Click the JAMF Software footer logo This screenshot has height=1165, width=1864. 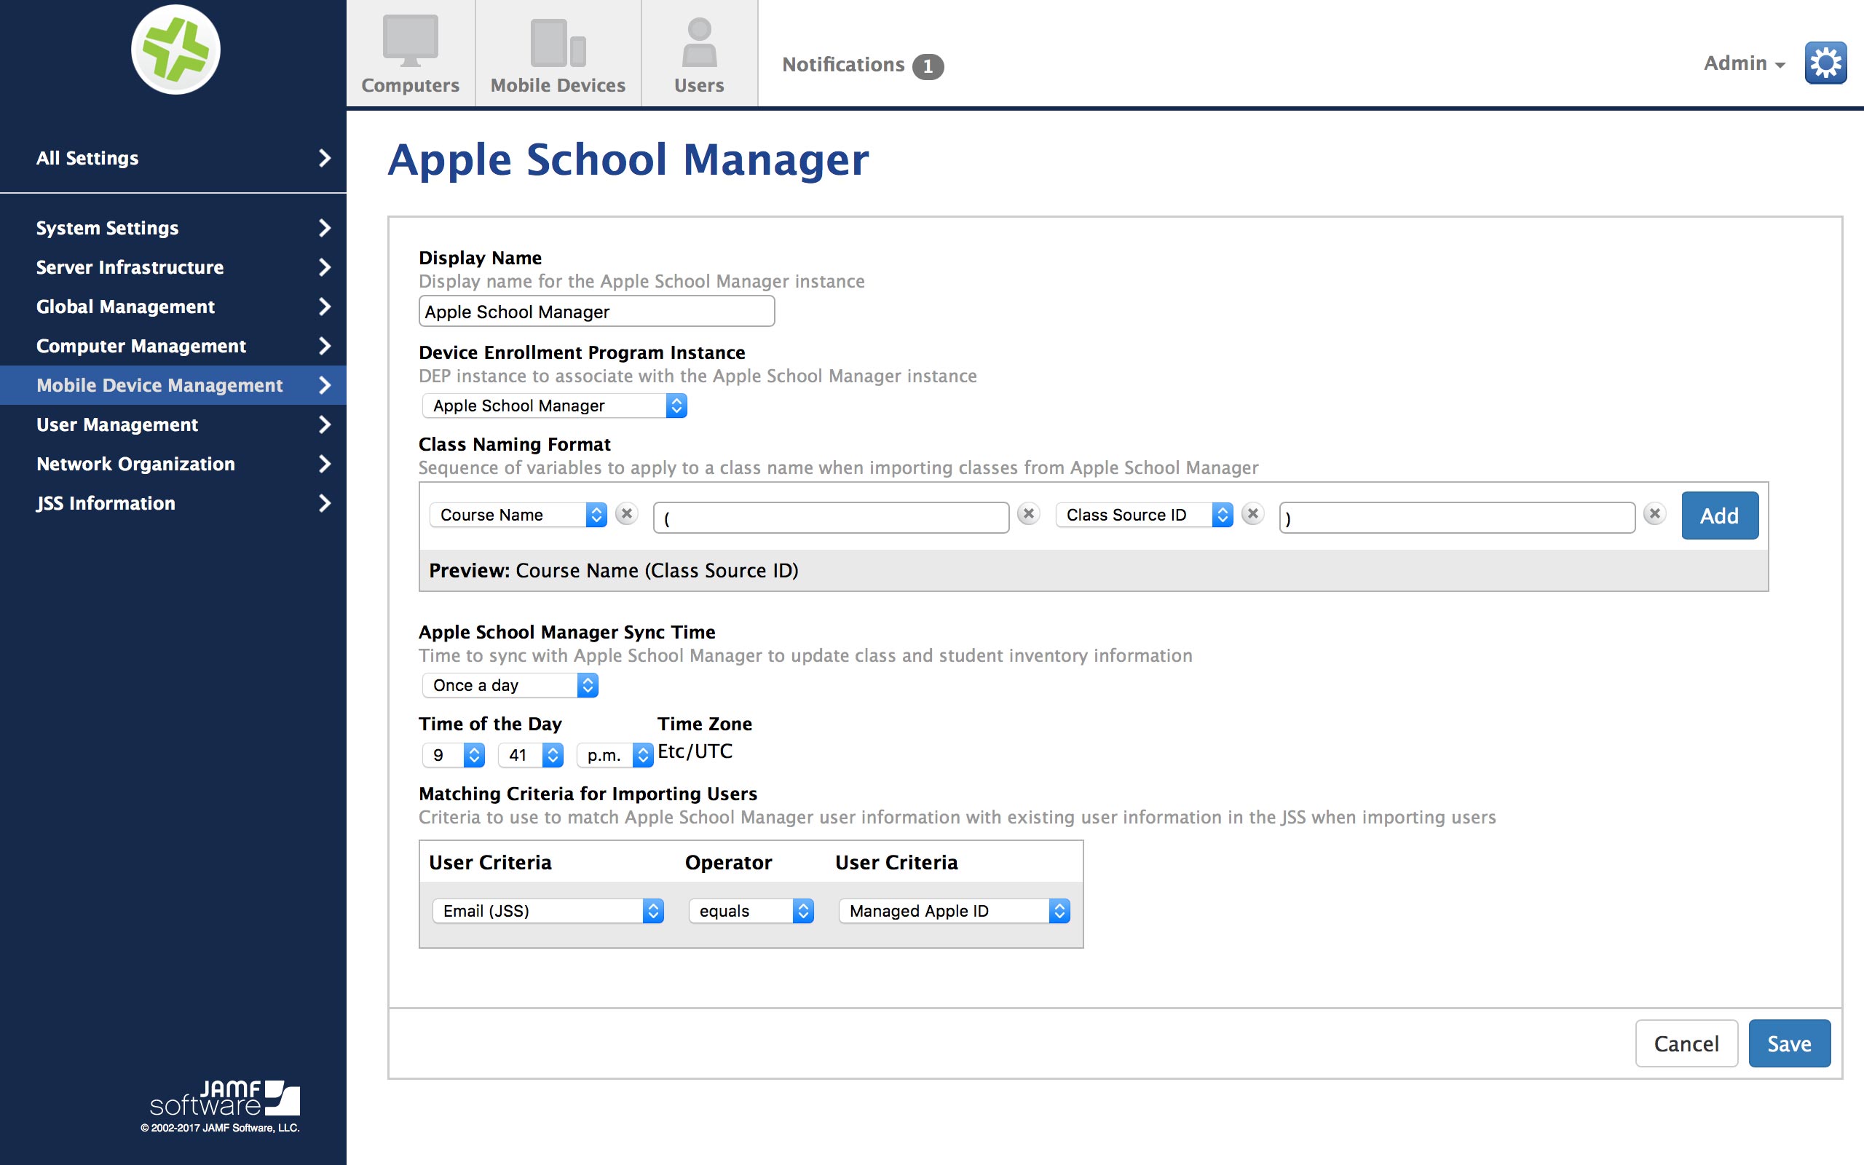coord(224,1099)
